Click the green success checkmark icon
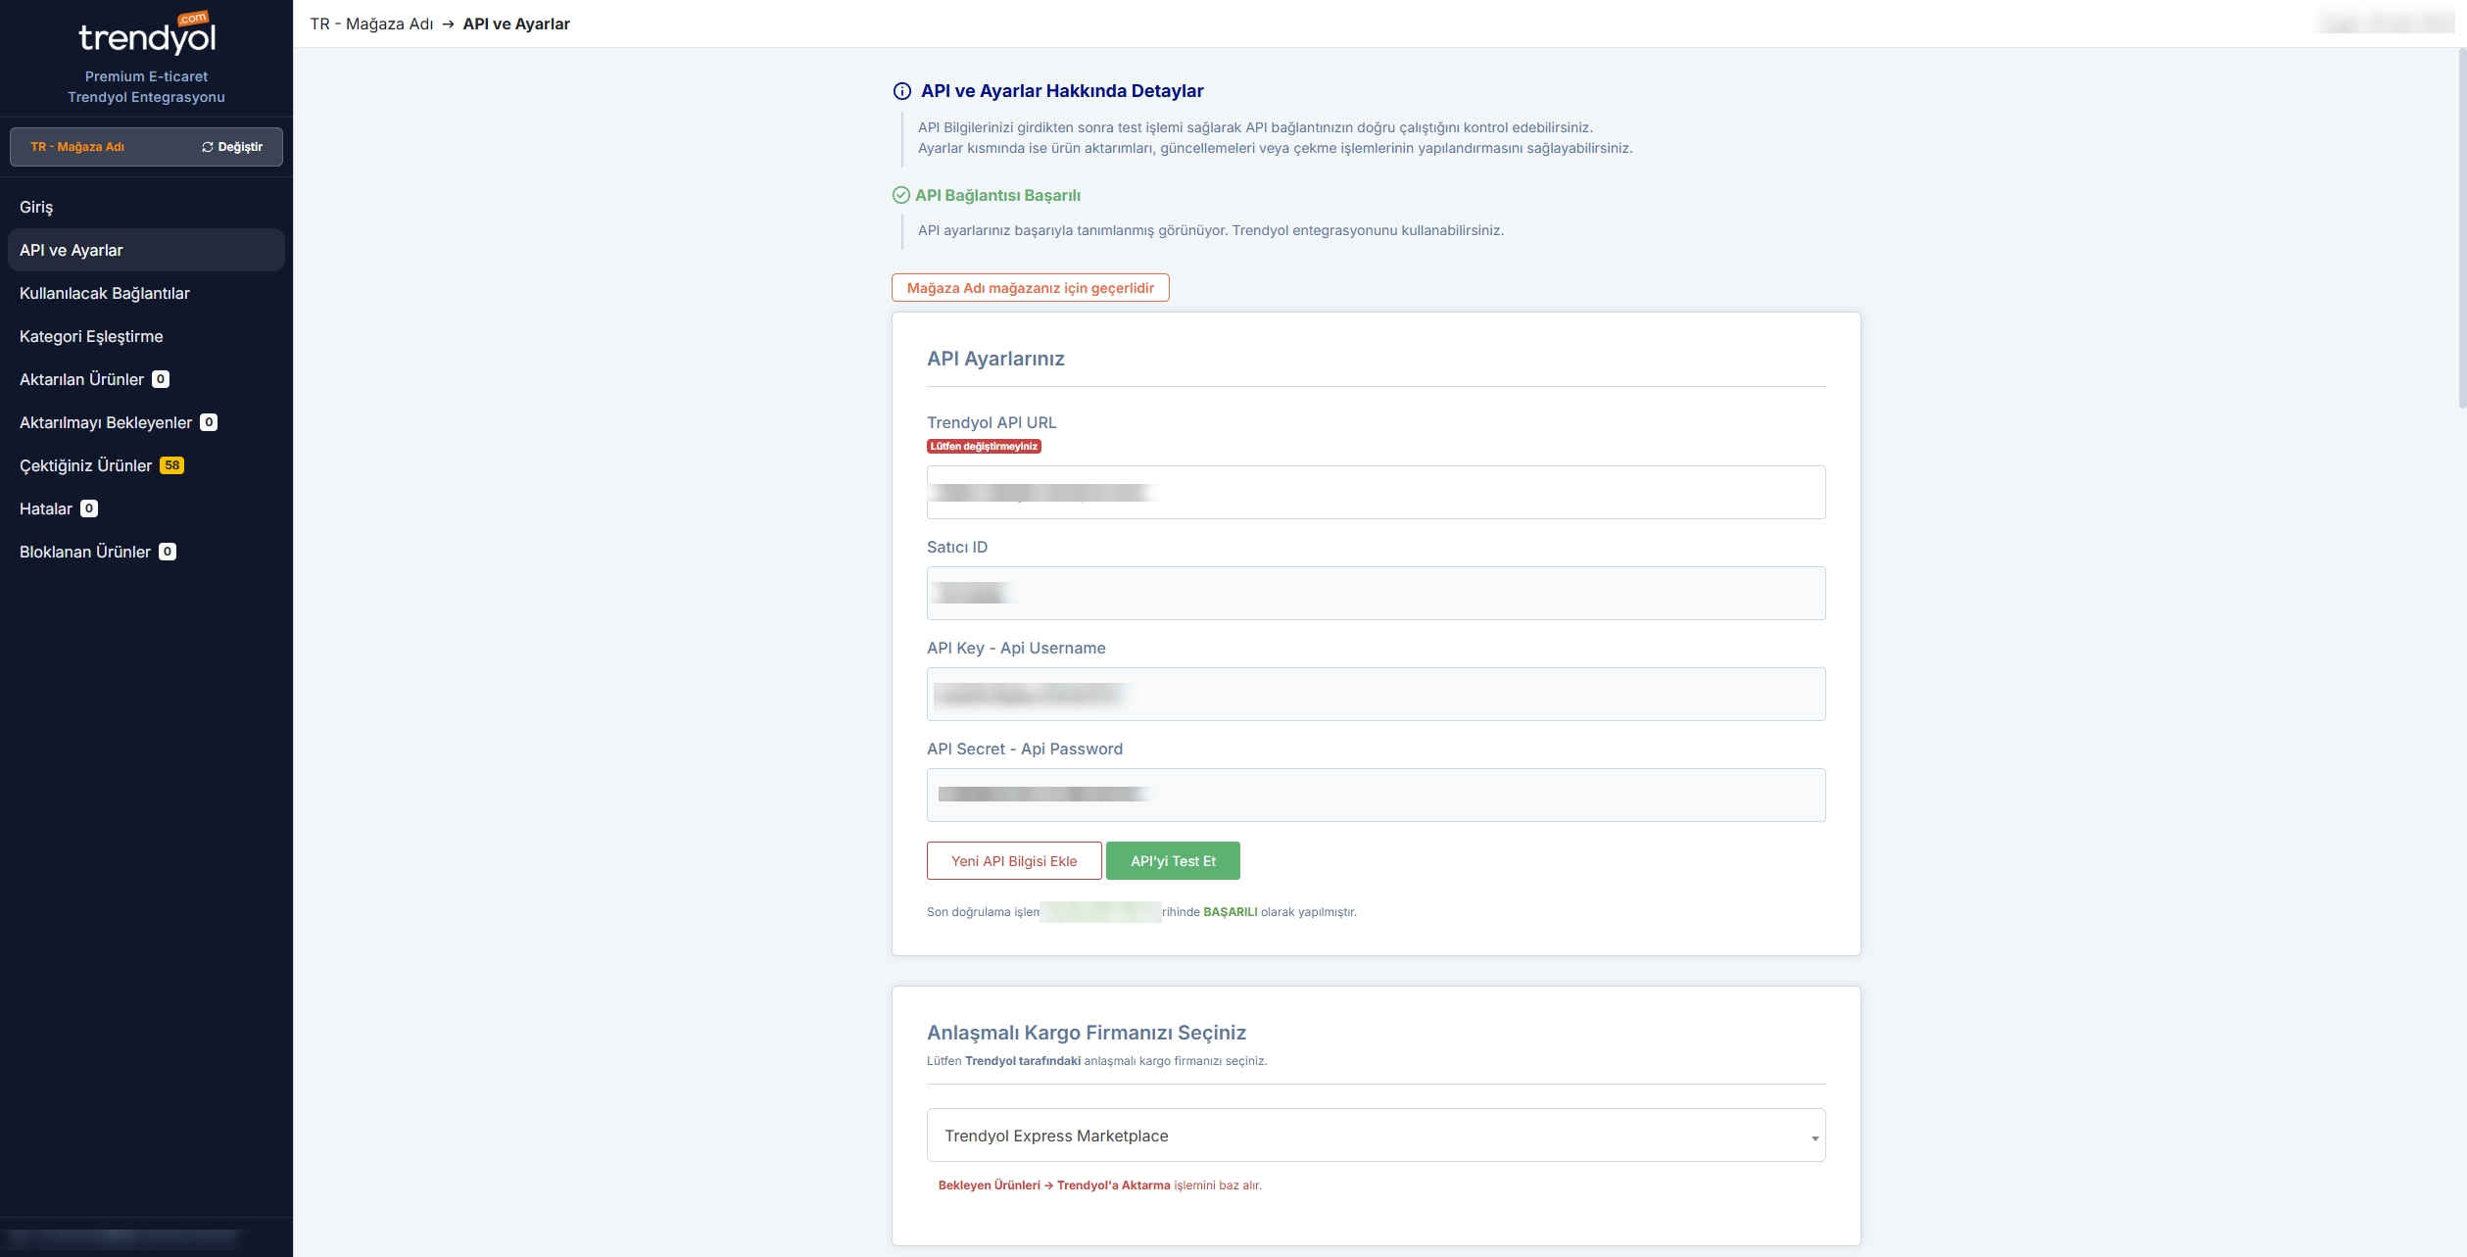2467x1257 pixels. 901,195
